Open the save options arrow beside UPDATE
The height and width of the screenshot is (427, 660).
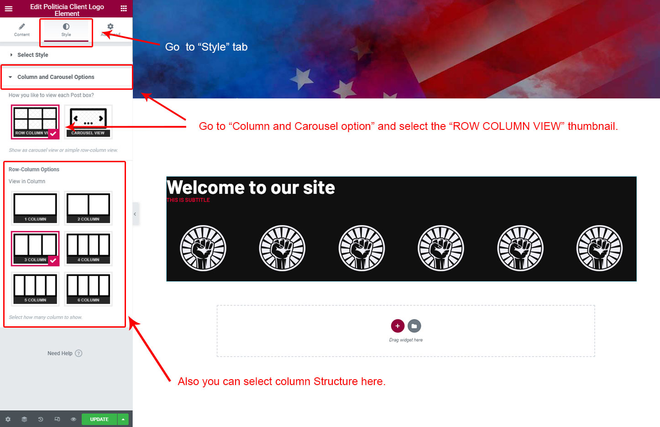[x=123, y=419]
